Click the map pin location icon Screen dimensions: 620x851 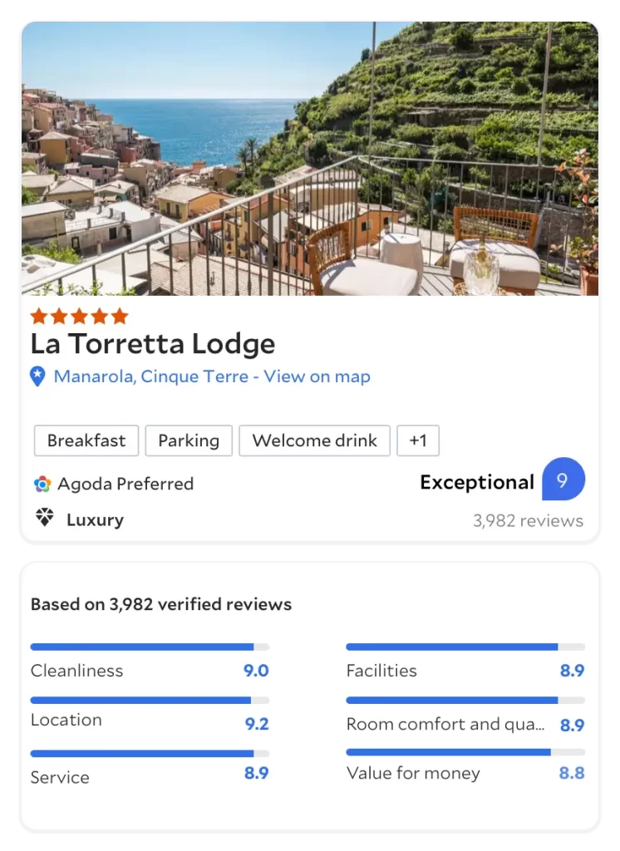(x=37, y=376)
